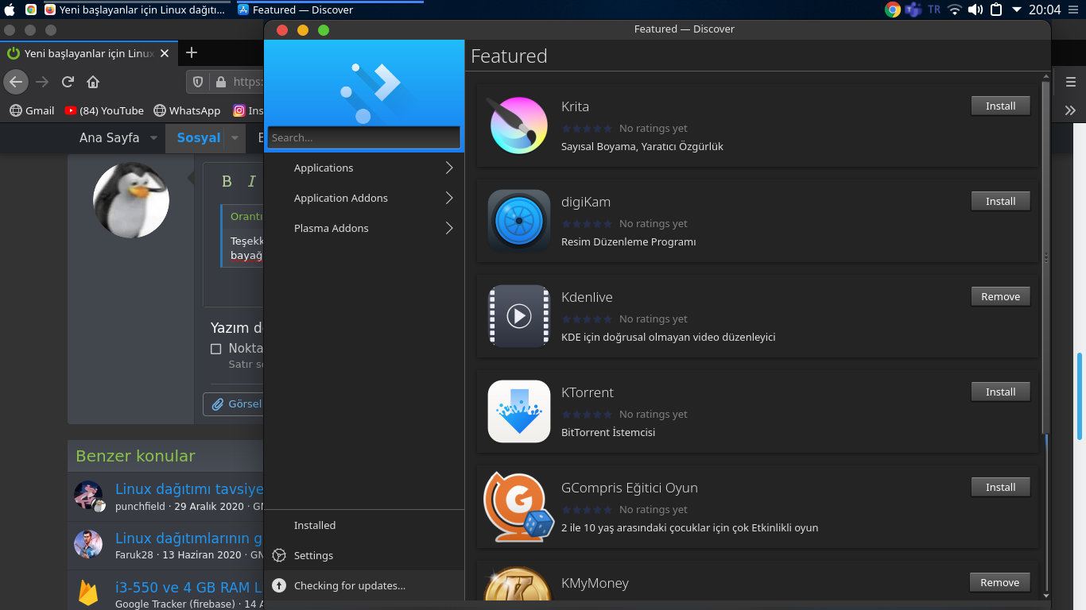Select Featured — Discover task bar entry
This screenshot has height=610, width=1086.
click(x=329, y=10)
